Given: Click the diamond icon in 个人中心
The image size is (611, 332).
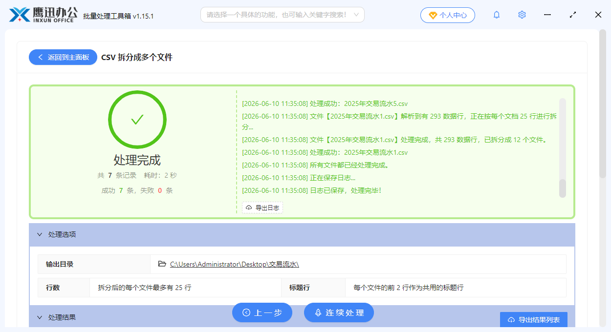Looking at the screenshot, I should click(433, 15).
